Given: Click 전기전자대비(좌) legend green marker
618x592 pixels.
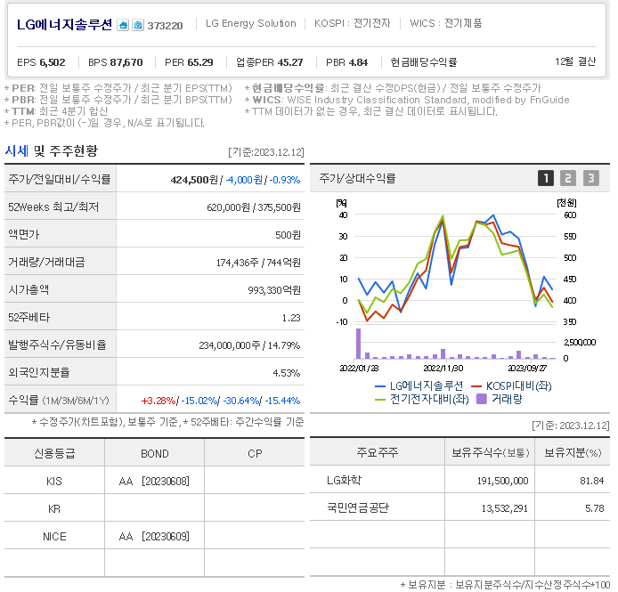Looking at the screenshot, I should pyautogui.click(x=380, y=400).
